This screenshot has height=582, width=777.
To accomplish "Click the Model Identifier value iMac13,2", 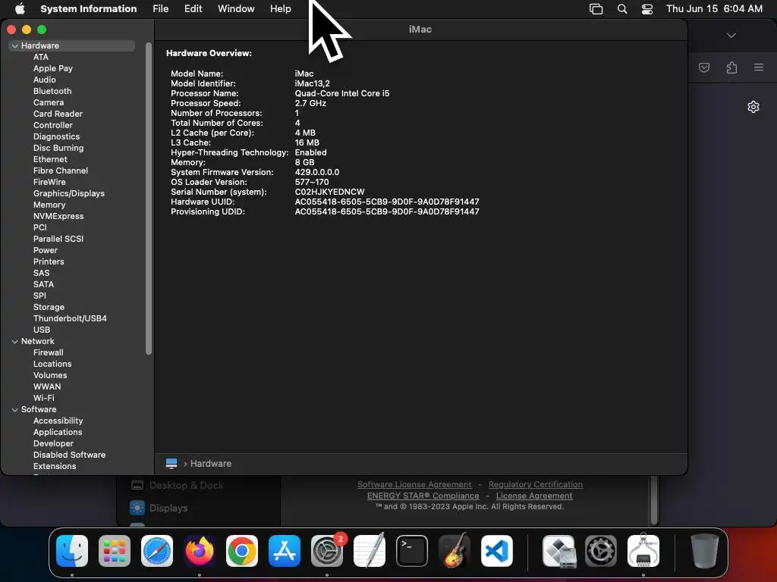I will pyautogui.click(x=312, y=83).
